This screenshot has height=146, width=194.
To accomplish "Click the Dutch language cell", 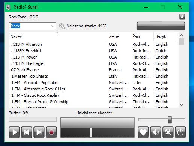I will coord(161,51).
